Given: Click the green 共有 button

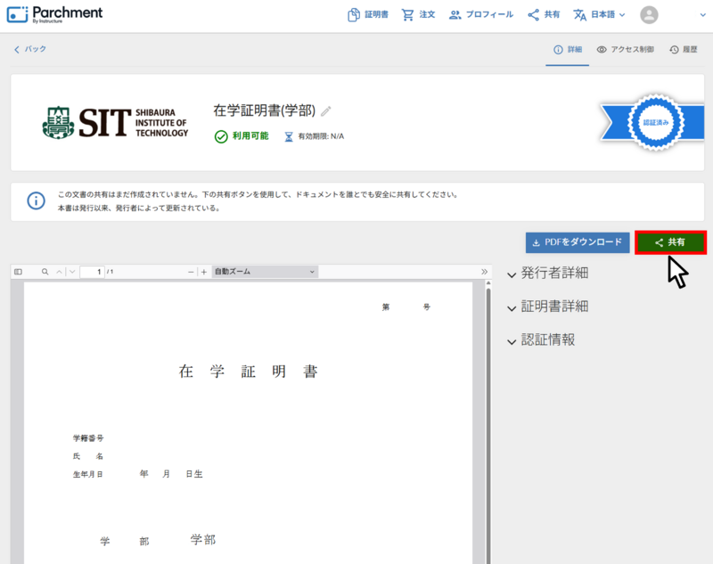Looking at the screenshot, I should coord(670,242).
